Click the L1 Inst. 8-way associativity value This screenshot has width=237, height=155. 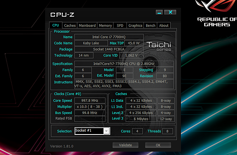166,107
